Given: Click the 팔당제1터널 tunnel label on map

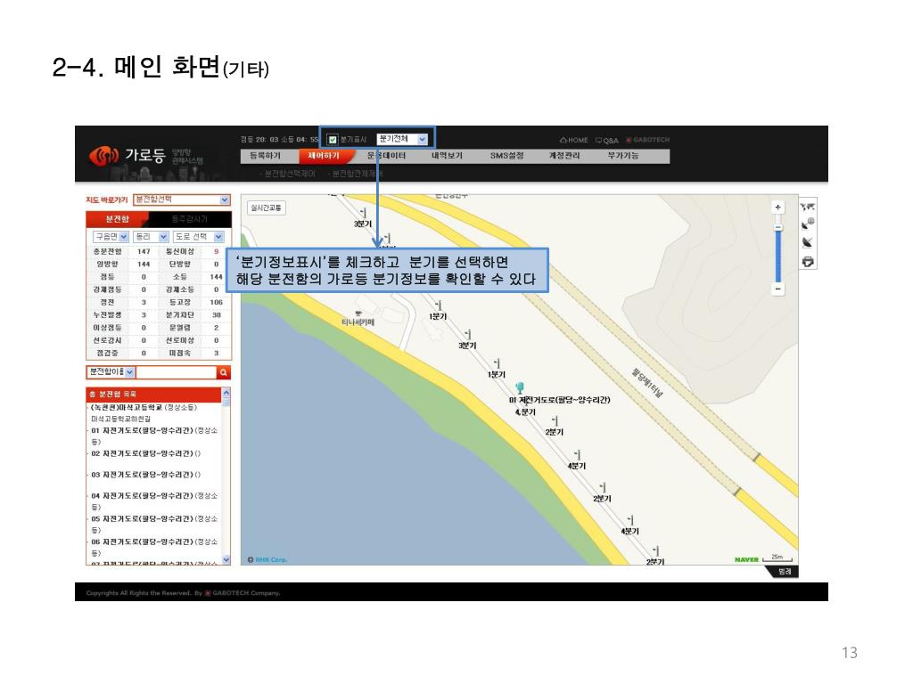Looking at the screenshot, I should [647, 383].
